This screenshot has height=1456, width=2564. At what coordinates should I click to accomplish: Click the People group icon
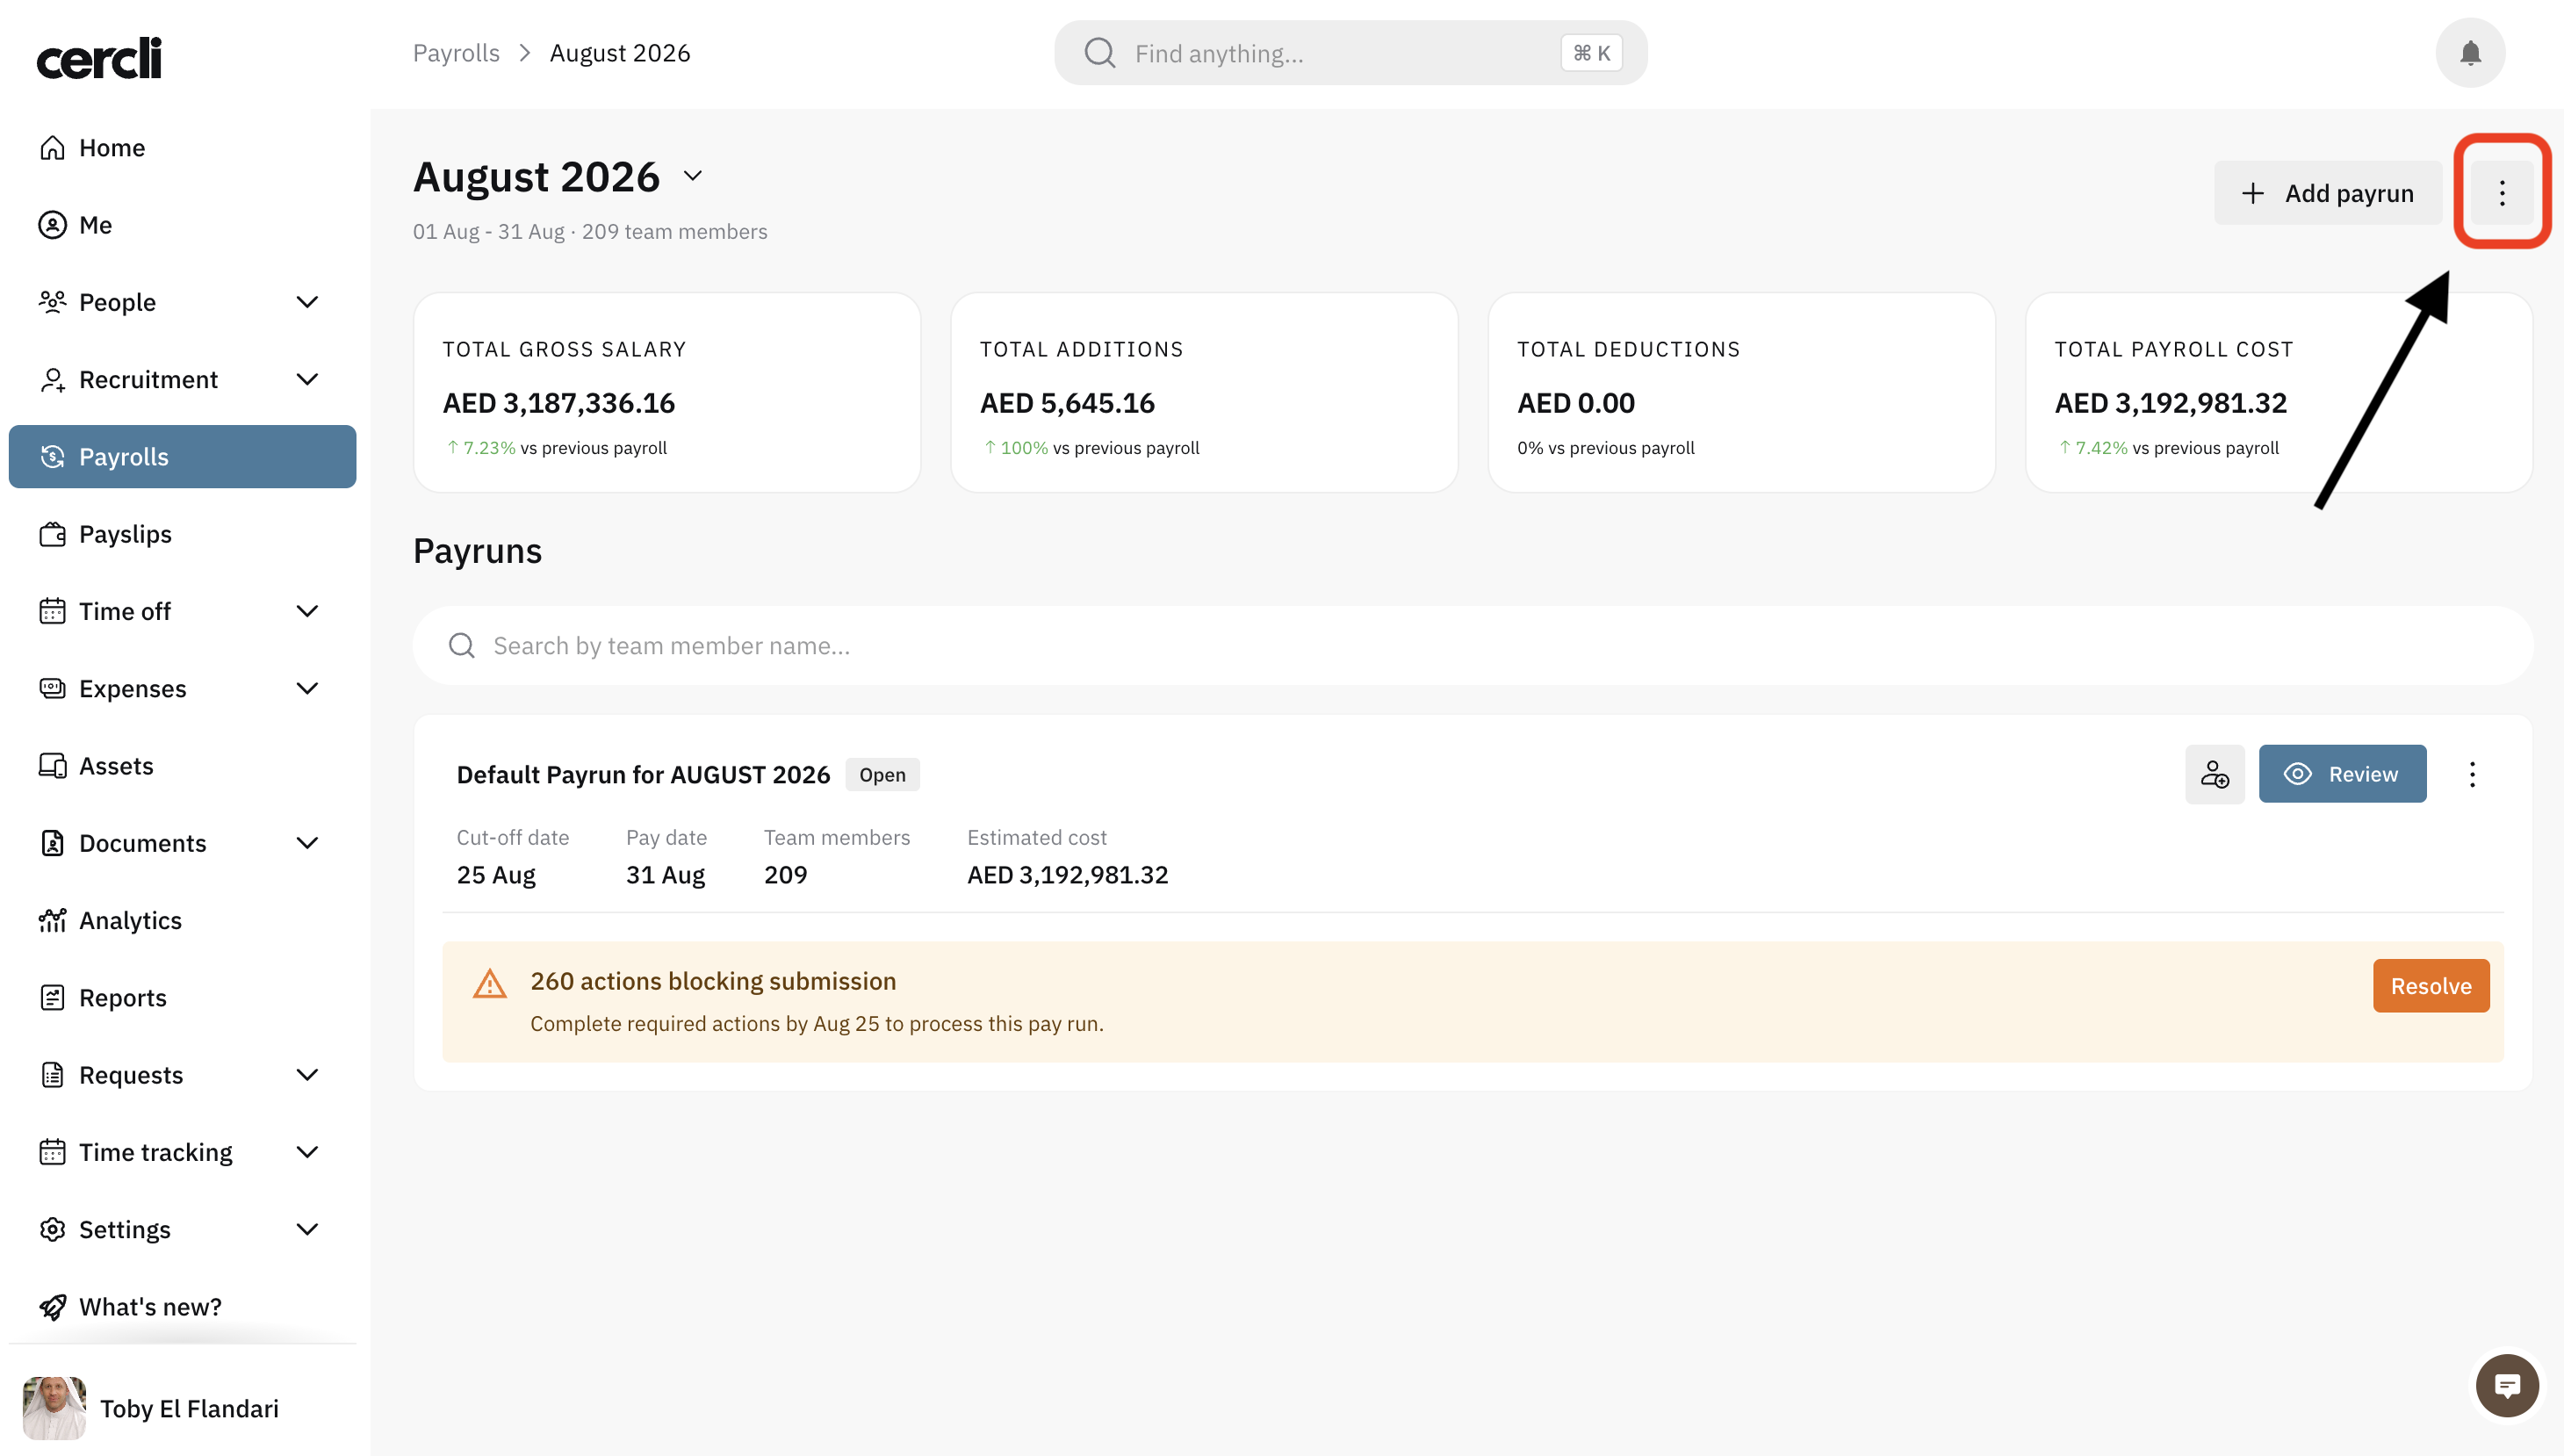[x=53, y=302]
